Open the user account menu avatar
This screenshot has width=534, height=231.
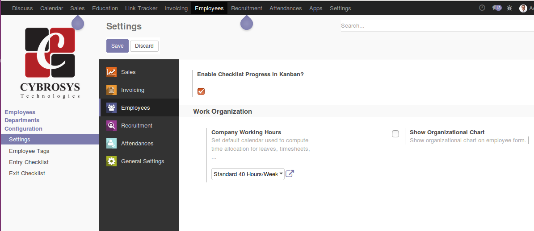pyautogui.click(x=523, y=8)
